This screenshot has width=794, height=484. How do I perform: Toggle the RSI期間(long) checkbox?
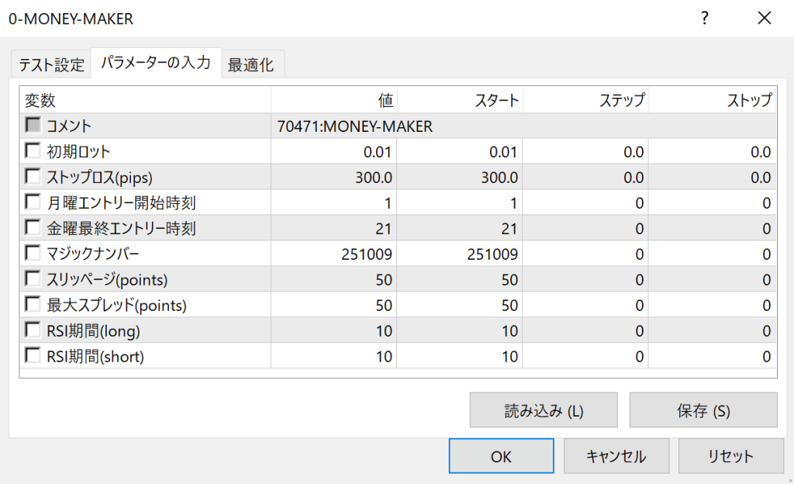[33, 330]
